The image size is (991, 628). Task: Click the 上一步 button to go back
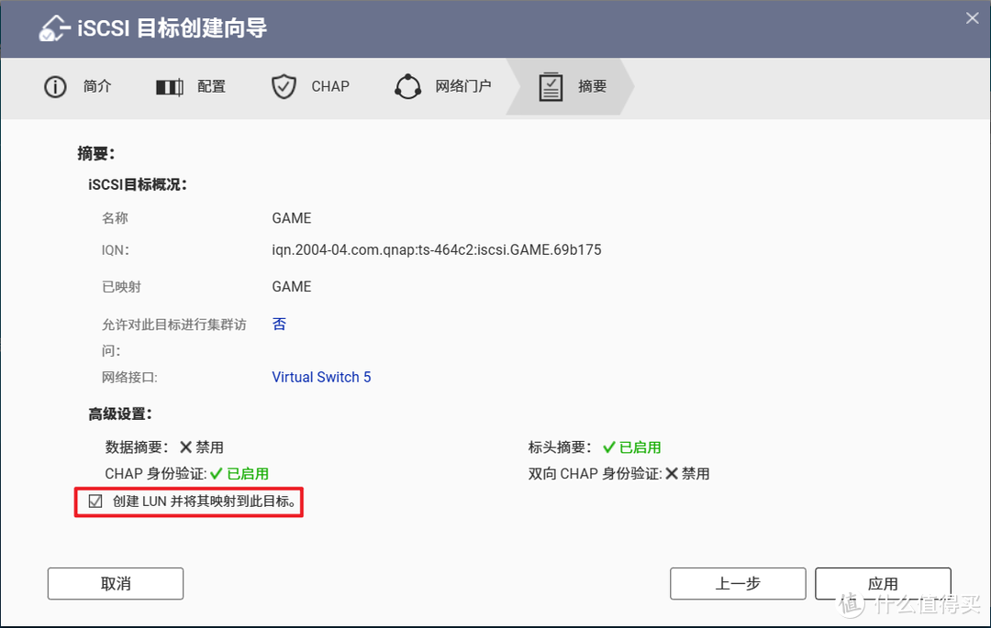point(738,583)
